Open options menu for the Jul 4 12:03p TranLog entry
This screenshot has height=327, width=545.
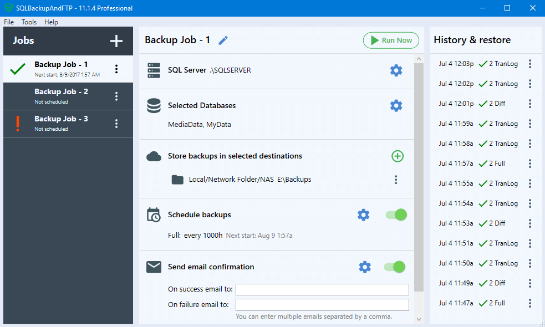pos(529,63)
